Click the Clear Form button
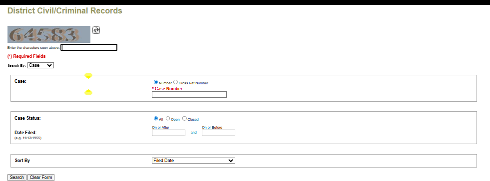490x181 pixels. (41, 177)
